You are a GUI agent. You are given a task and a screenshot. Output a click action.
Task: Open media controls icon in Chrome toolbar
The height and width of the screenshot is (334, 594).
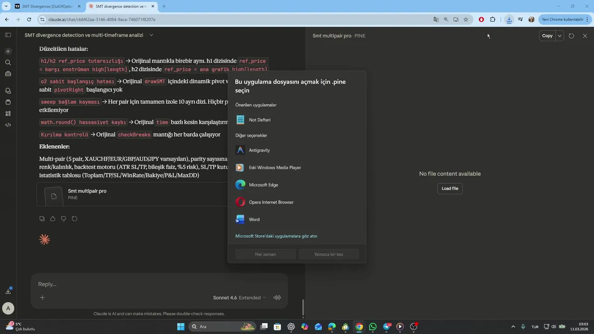pos(520,19)
